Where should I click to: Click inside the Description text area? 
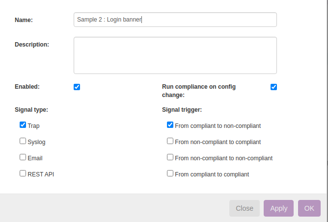click(175, 55)
